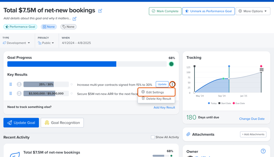Click the blue Goal Progress bar
Screen dimensions: 274x157
[x=62, y=64]
